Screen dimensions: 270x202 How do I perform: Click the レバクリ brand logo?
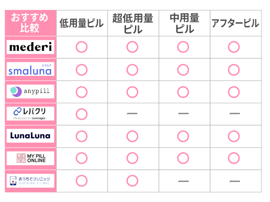pyautogui.click(x=31, y=113)
